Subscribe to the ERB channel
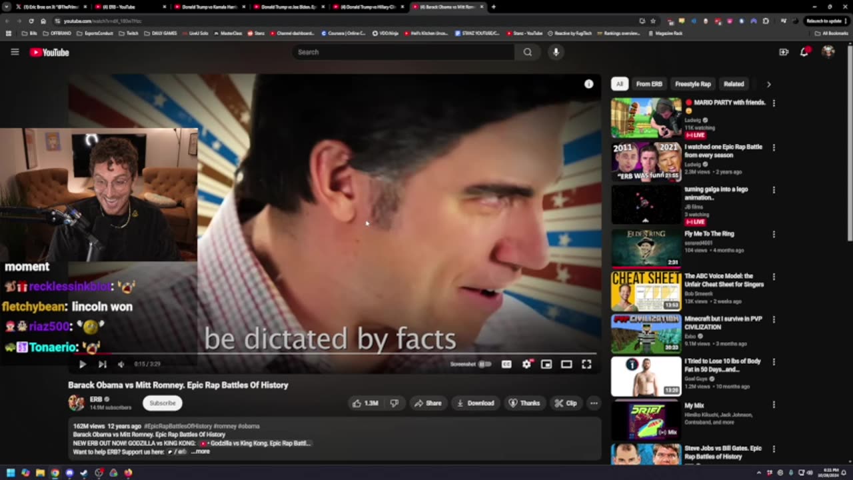Image resolution: width=853 pixels, height=480 pixels. (163, 403)
